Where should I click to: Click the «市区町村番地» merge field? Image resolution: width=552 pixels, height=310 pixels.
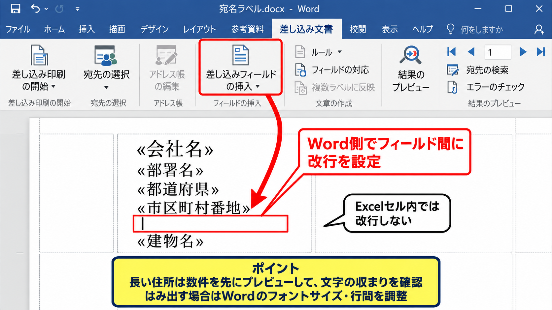193,208
